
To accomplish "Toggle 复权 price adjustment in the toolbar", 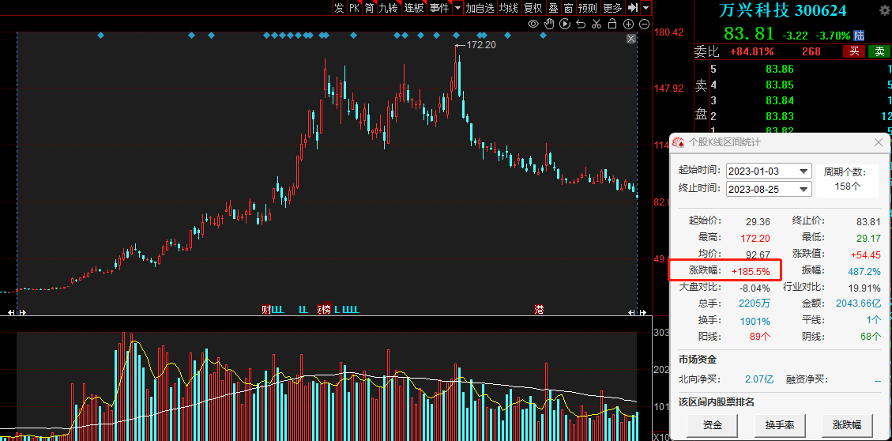I will click(533, 8).
